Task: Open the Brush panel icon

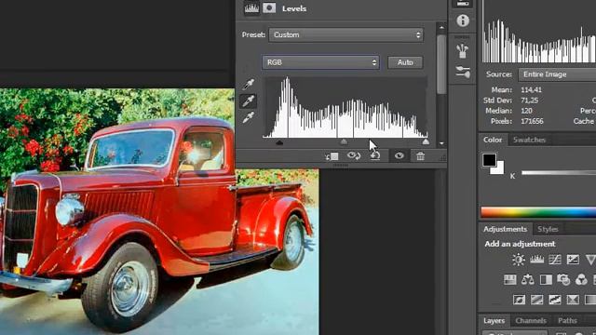Action: [x=463, y=72]
